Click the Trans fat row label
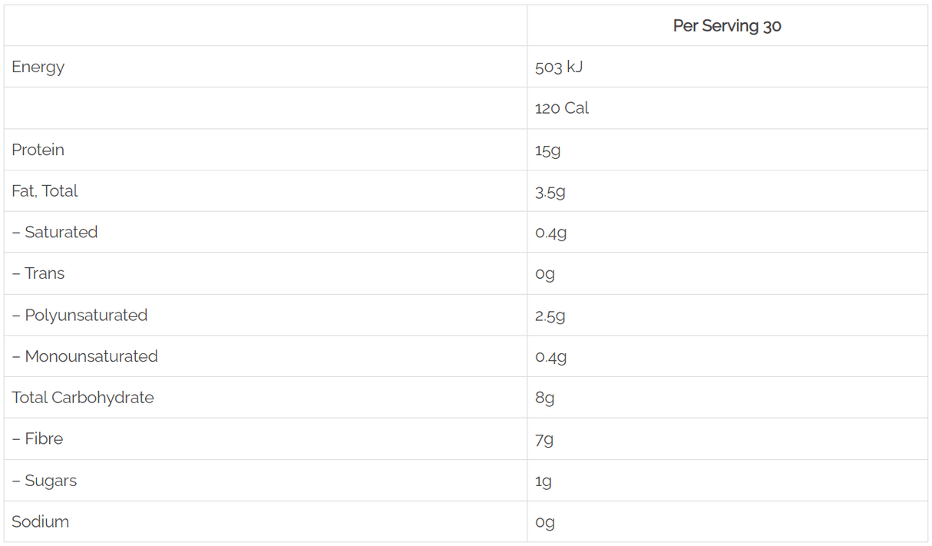The image size is (932, 546). (x=38, y=273)
